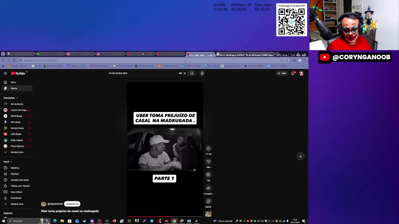The width and height of the screenshot is (399, 224).
Task: Open the 148 comments on the short
Action: click(x=208, y=175)
